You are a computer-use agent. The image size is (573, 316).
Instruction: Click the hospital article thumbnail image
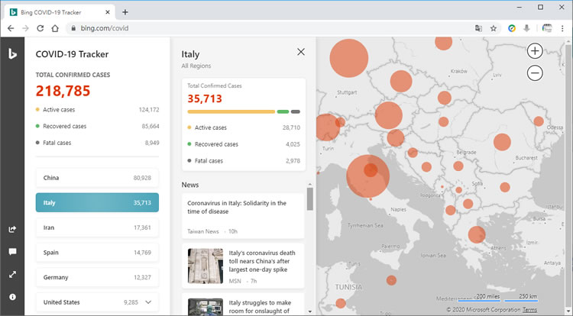pos(206,307)
